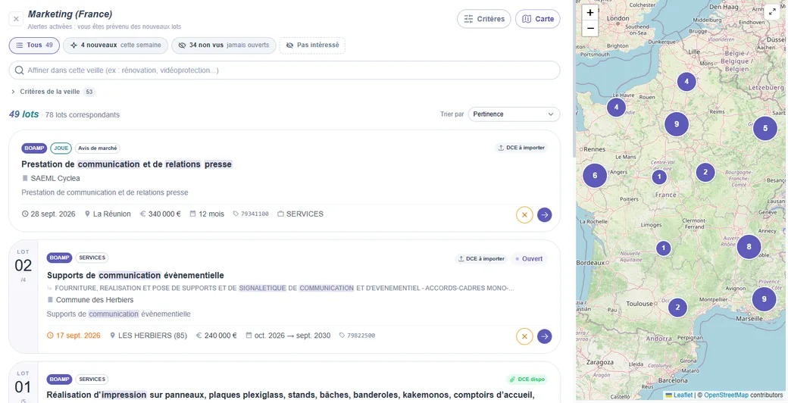Click the Ouvert status badge
This screenshot has width=788, height=403.
click(529, 259)
